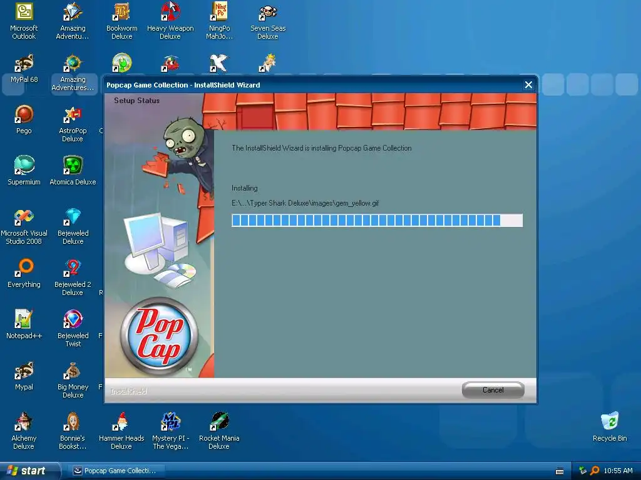Click the Rocket Mania Deluxe shortcut
The width and height of the screenshot is (641, 480).
click(x=219, y=431)
